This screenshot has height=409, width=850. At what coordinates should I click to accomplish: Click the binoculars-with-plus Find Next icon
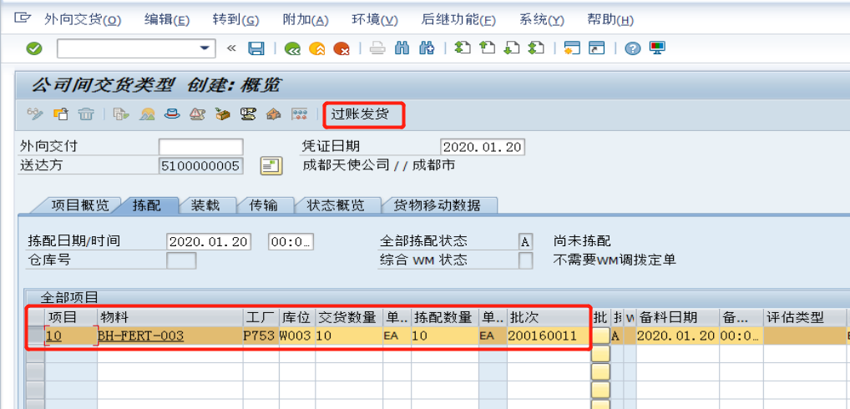pyautogui.click(x=427, y=48)
